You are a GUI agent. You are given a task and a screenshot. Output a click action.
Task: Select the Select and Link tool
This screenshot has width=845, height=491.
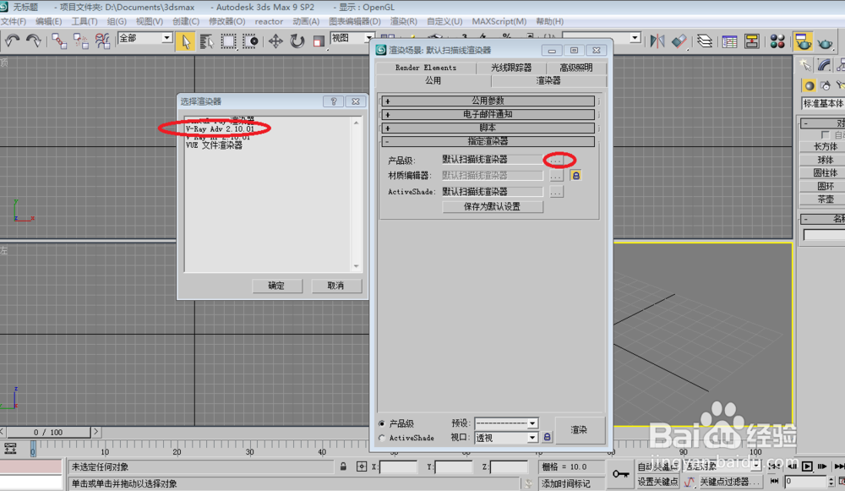pos(59,41)
